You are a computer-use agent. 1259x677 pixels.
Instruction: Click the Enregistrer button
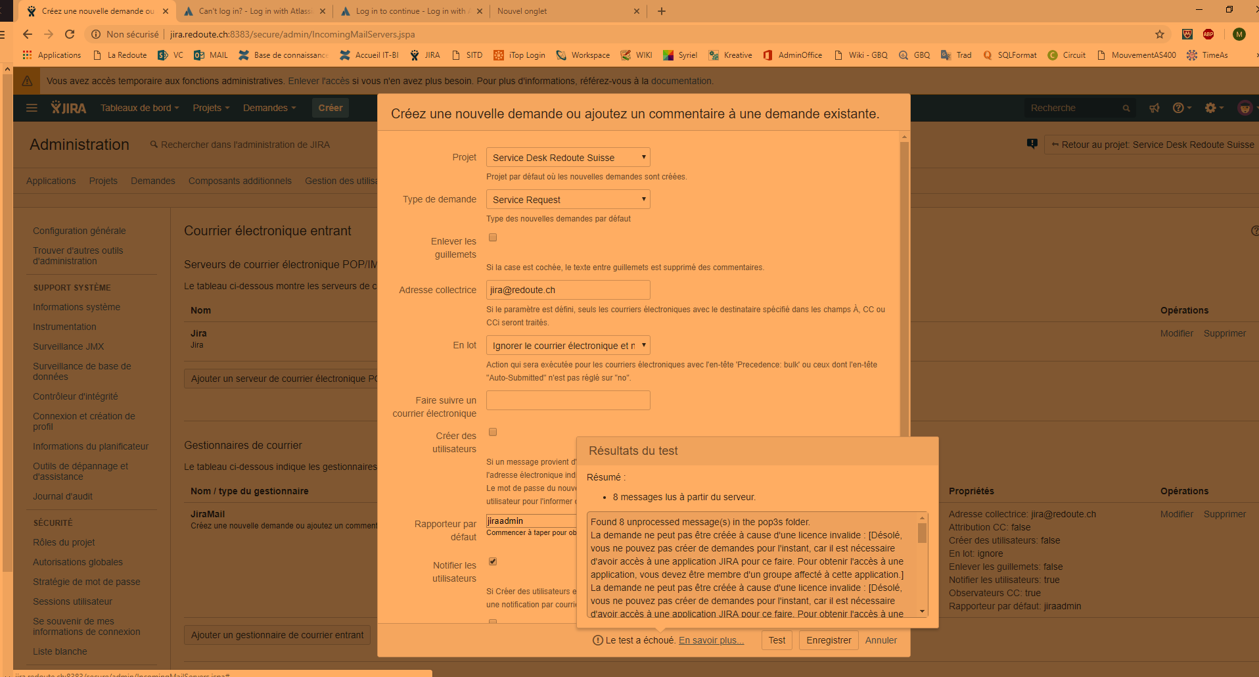829,640
